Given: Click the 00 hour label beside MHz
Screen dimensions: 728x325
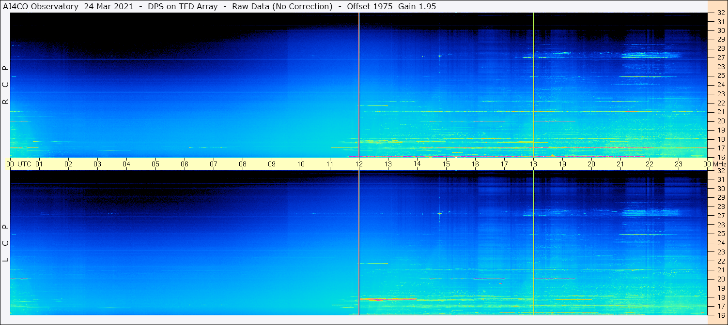Looking at the screenshot, I should pos(707,164).
